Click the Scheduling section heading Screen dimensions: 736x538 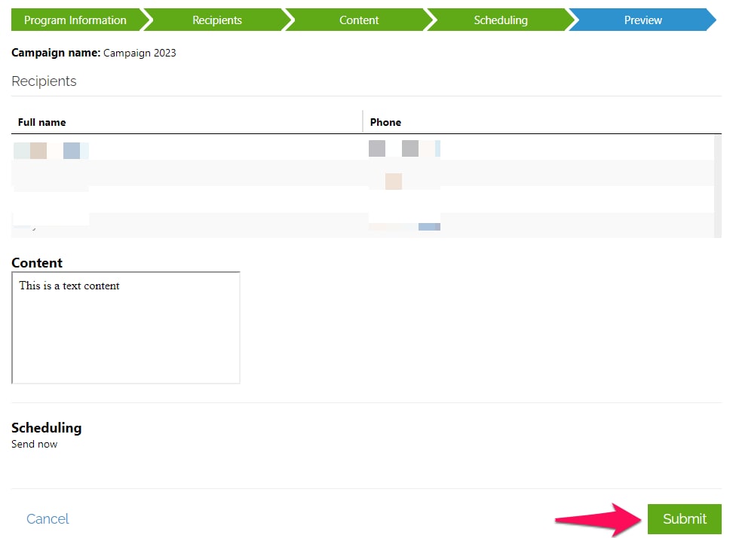tap(47, 428)
